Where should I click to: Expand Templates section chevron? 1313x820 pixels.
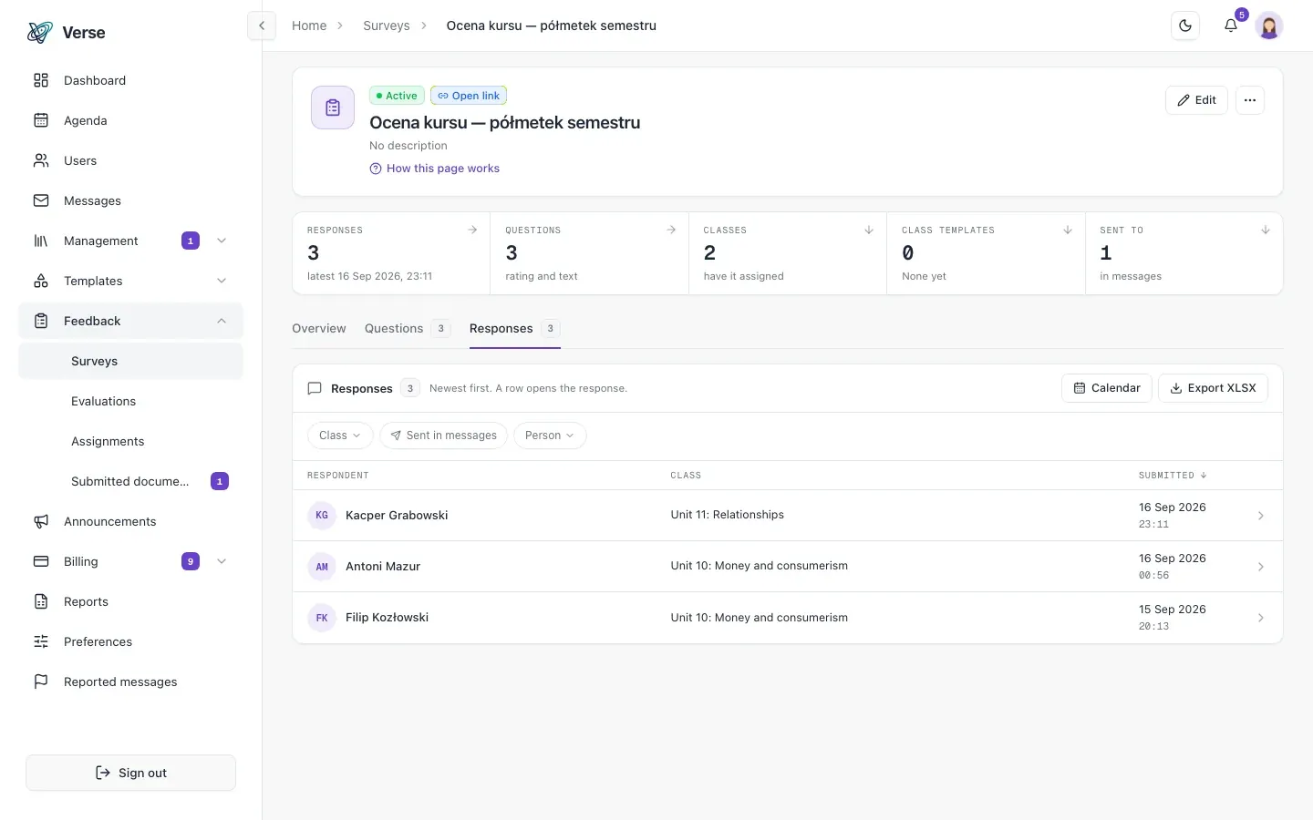222,281
